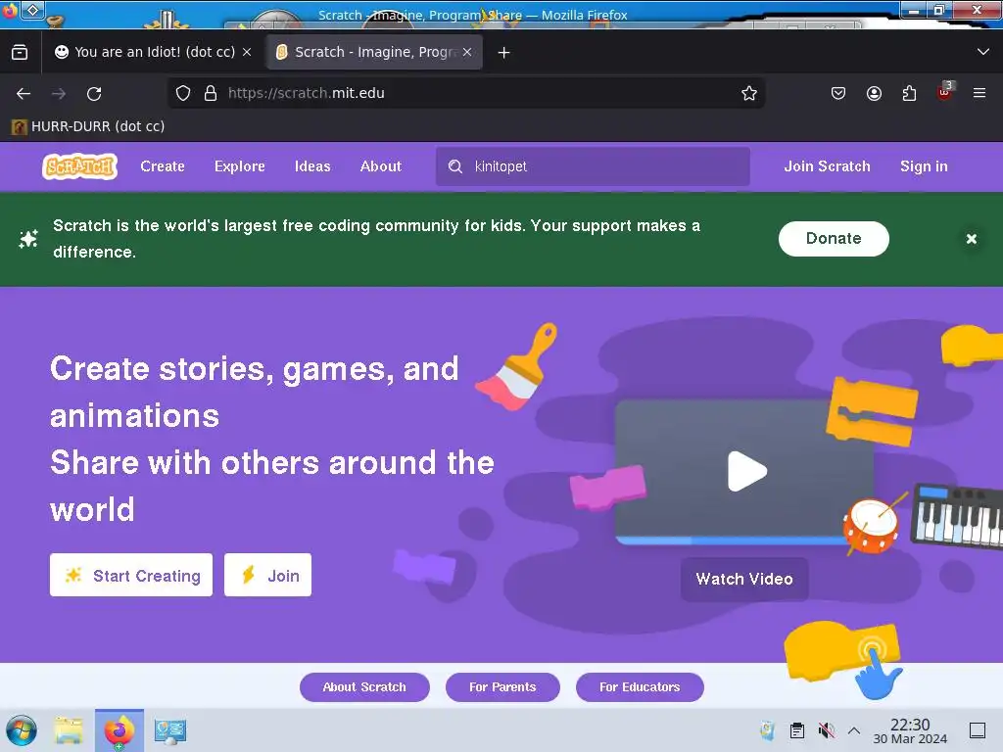
Task: Go forward to the next page
Action: click(x=59, y=93)
